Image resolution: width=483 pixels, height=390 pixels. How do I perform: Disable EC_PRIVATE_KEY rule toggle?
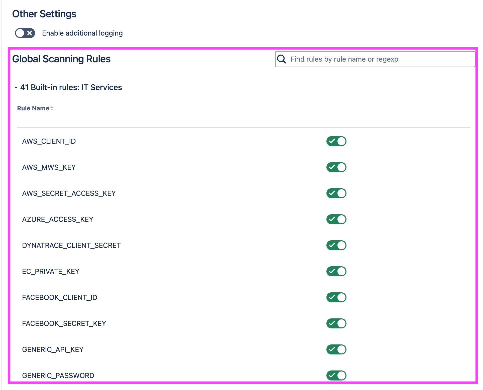pyautogui.click(x=336, y=271)
